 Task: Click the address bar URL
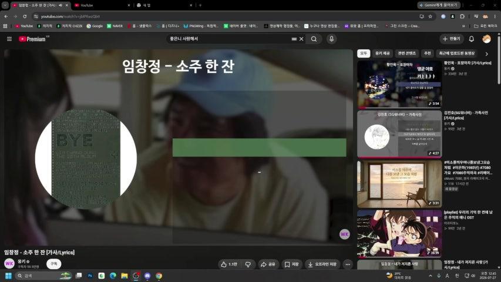[70, 16]
